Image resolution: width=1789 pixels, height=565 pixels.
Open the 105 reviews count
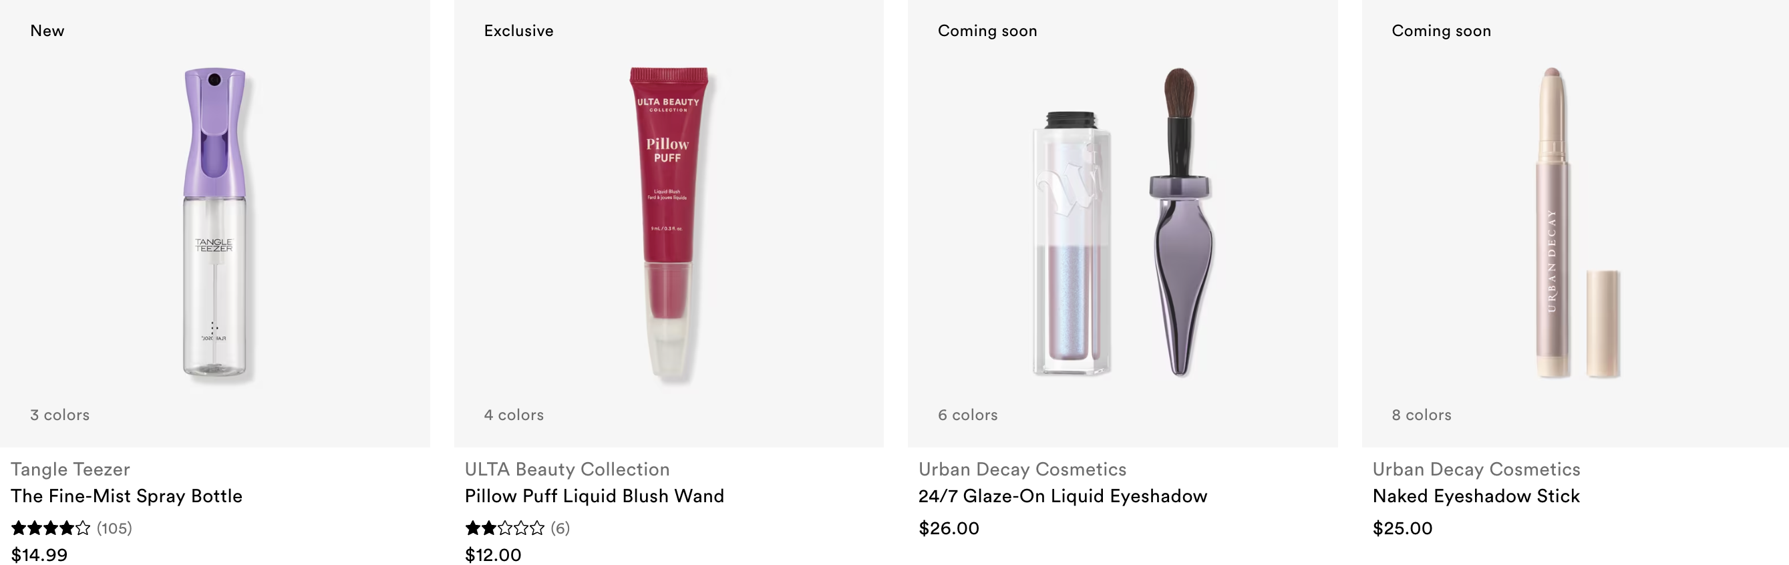point(115,528)
